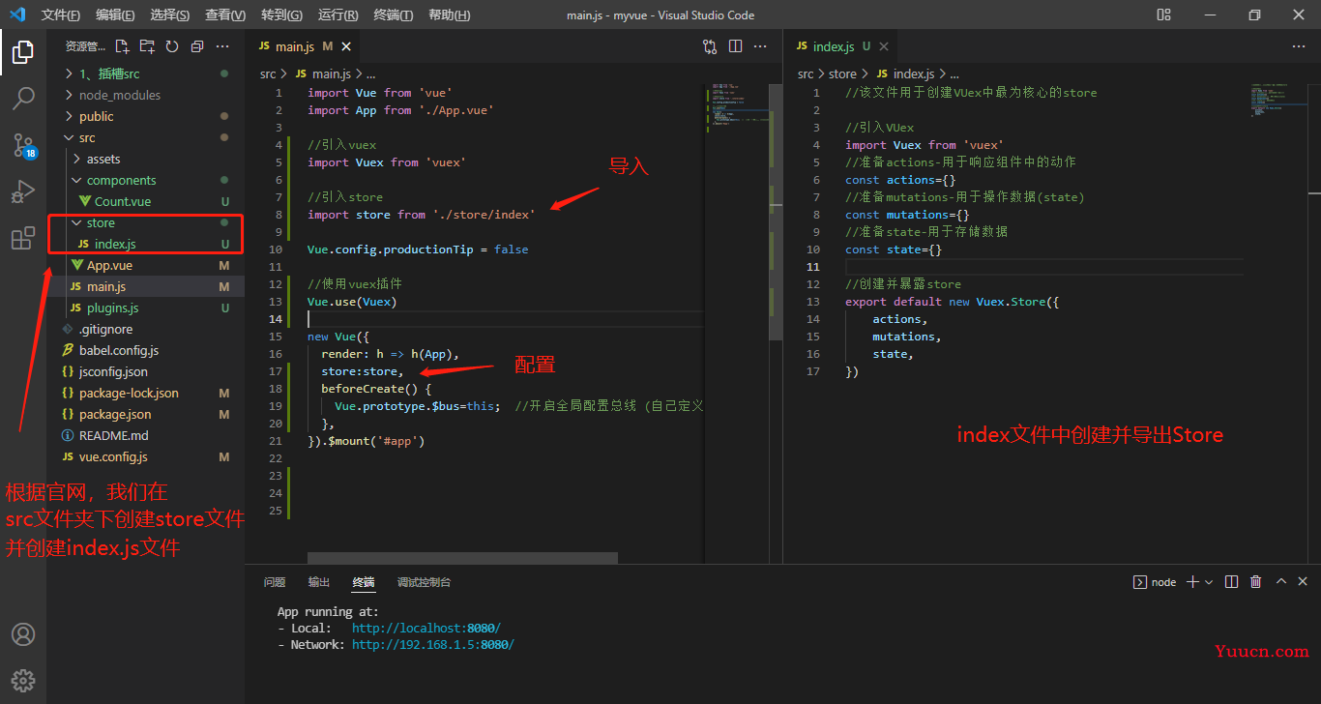Click the store breadcrumb in index.js editor

pos(842,73)
